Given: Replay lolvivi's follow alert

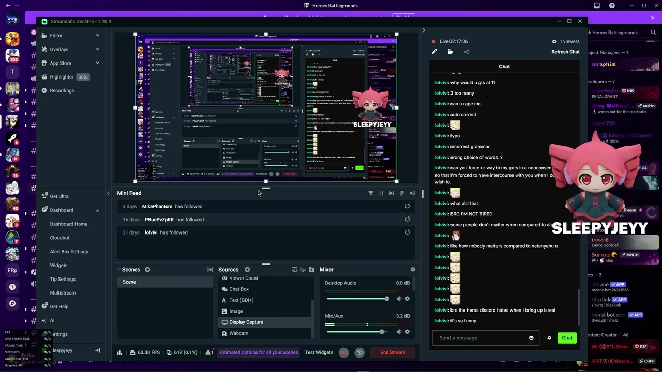Looking at the screenshot, I should click(x=407, y=233).
